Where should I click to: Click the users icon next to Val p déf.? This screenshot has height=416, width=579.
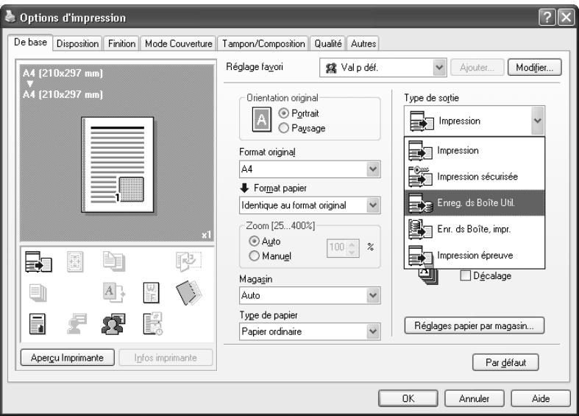[x=331, y=68]
